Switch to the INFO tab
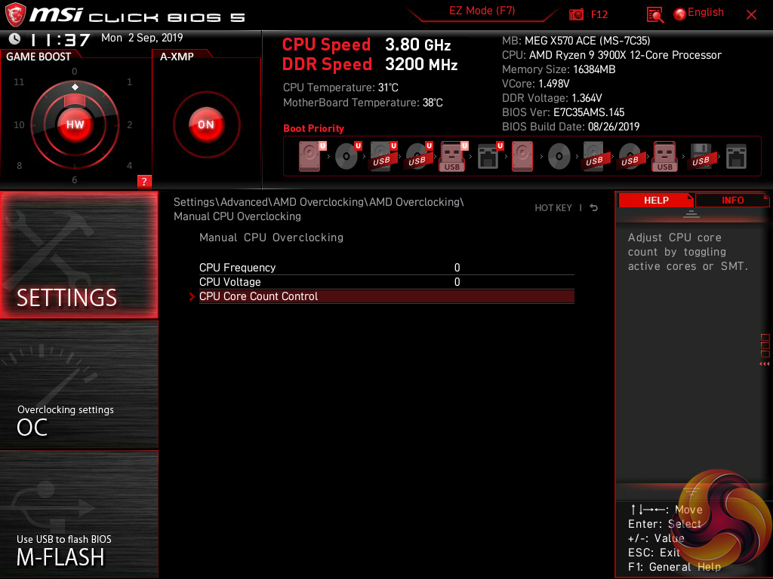 pyautogui.click(x=732, y=201)
